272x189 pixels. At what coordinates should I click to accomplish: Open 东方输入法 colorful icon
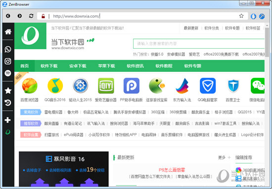(182, 86)
